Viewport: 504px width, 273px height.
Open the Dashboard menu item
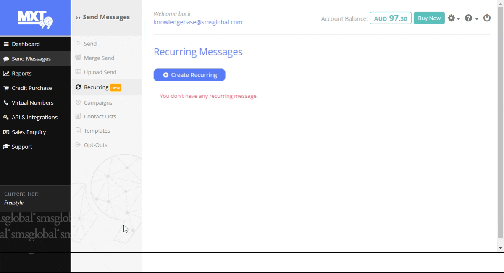pyautogui.click(x=26, y=44)
